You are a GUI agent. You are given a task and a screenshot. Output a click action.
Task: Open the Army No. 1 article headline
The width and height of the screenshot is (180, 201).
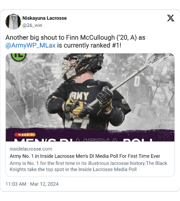(85, 156)
